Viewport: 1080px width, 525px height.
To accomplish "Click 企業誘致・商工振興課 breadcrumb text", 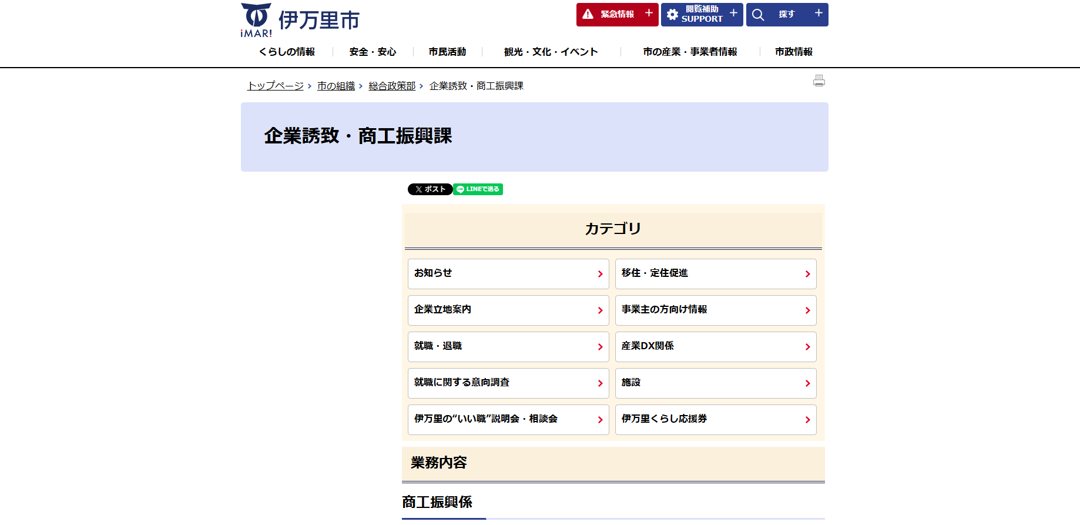I will click(x=477, y=86).
